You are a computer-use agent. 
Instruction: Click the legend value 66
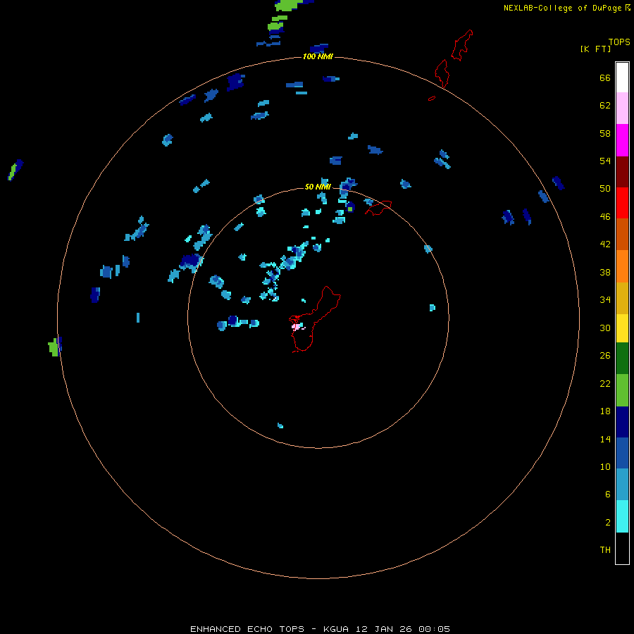click(x=605, y=78)
